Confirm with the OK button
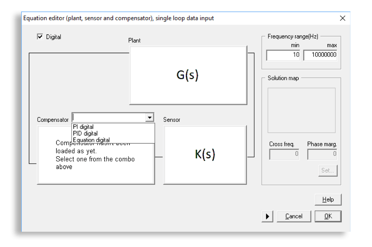This screenshot has width=372, height=247. 328,216
